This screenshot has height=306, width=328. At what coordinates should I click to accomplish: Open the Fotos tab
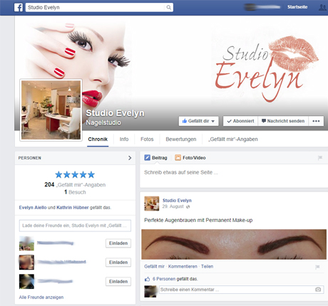[x=147, y=139]
